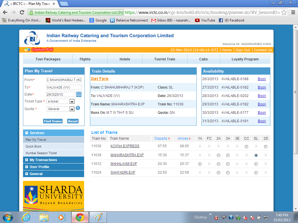Select 2A class for MAHARASHTRA EXP

pyautogui.click(x=219, y=155)
